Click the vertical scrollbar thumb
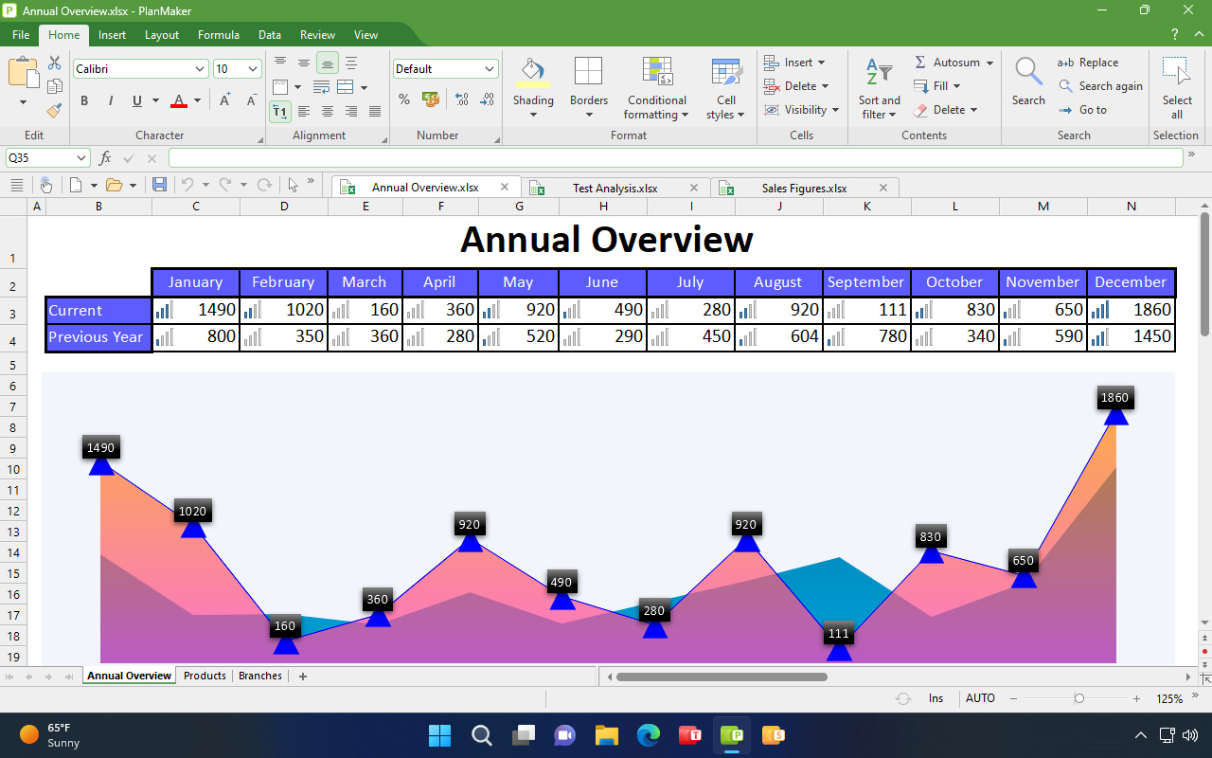This screenshot has height=758, width=1212. tap(1204, 274)
